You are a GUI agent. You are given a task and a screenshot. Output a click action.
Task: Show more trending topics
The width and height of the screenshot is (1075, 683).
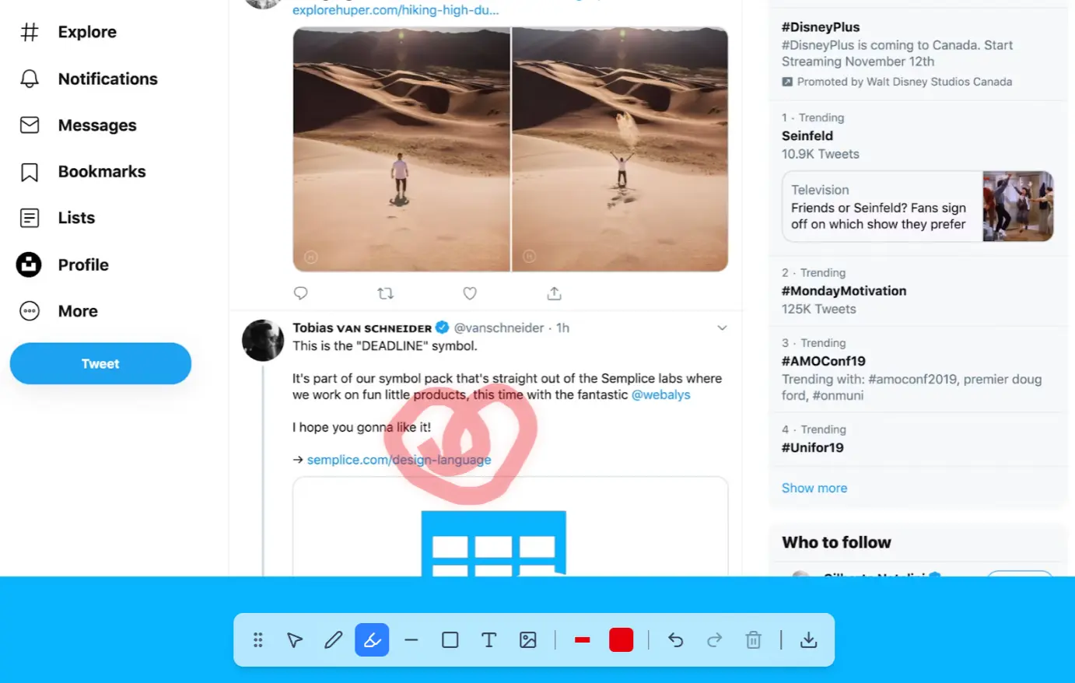pyautogui.click(x=814, y=488)
